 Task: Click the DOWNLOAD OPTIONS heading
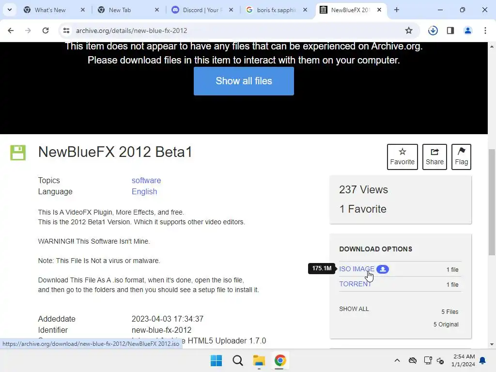click(375, 249)
